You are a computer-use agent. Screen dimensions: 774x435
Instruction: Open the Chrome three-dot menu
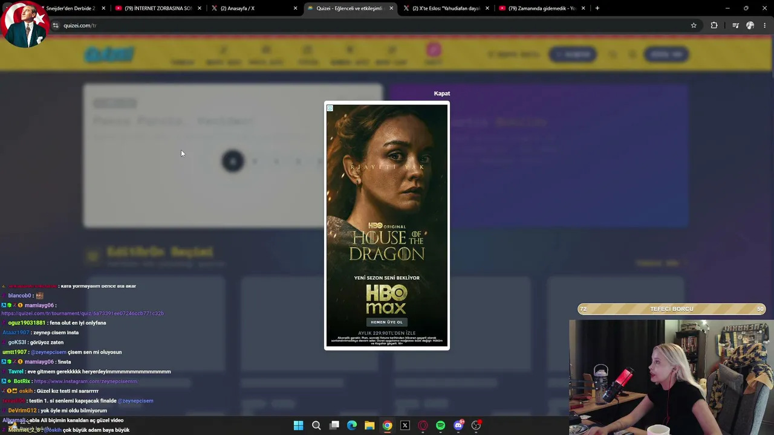coord(765,25)
